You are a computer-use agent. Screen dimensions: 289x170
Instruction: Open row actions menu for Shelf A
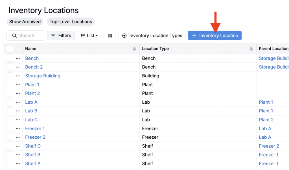pos(18,164)
